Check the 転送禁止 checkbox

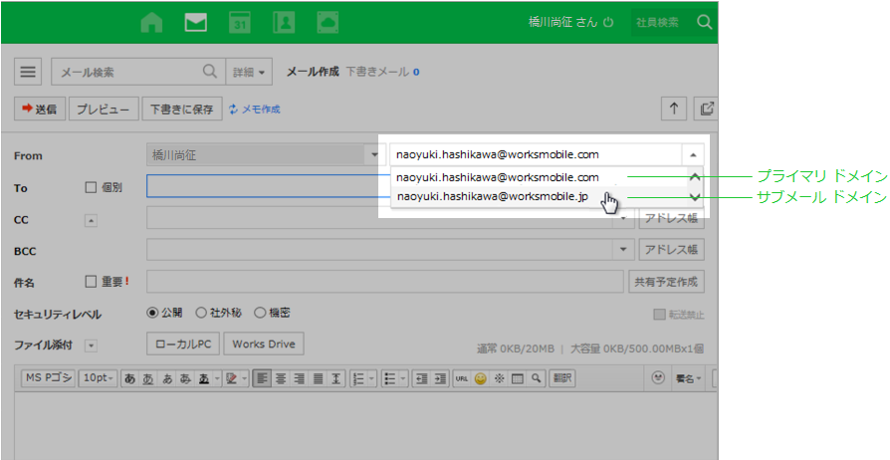(659, 314)
